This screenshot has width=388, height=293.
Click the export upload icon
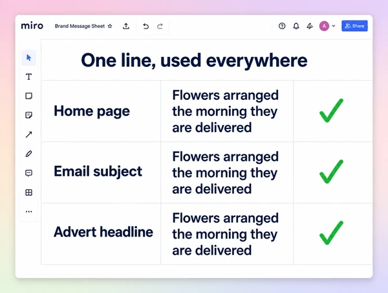126,26
